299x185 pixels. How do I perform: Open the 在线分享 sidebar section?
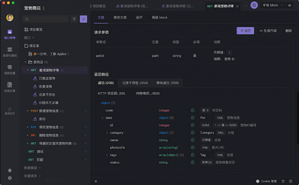click(x=10, y=87)
